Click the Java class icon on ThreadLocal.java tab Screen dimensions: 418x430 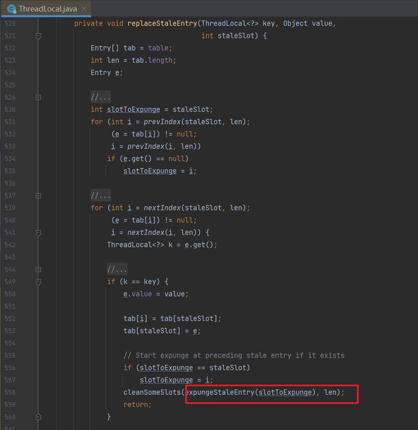click(x=12, y=9)
